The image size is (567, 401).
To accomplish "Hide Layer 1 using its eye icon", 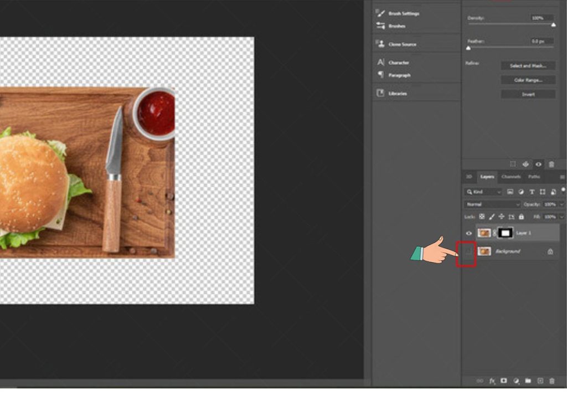I will (x=468, y=233).
